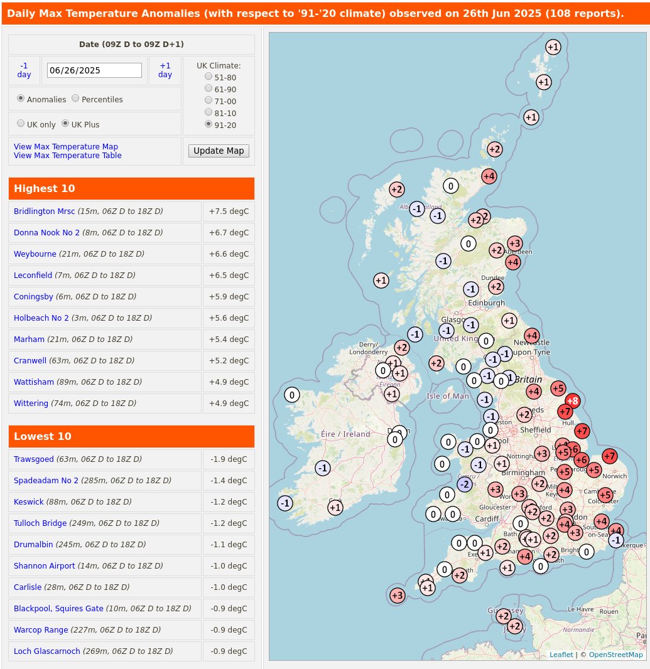
Task: Open the OpenStreetMap attribution link
Action: point(615,655)
